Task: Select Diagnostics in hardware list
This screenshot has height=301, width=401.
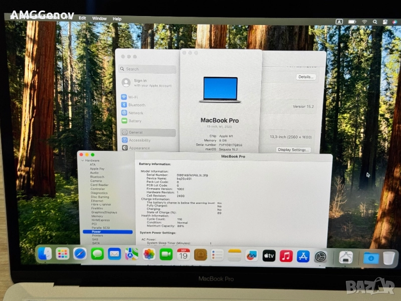Action: click(99, 193)
